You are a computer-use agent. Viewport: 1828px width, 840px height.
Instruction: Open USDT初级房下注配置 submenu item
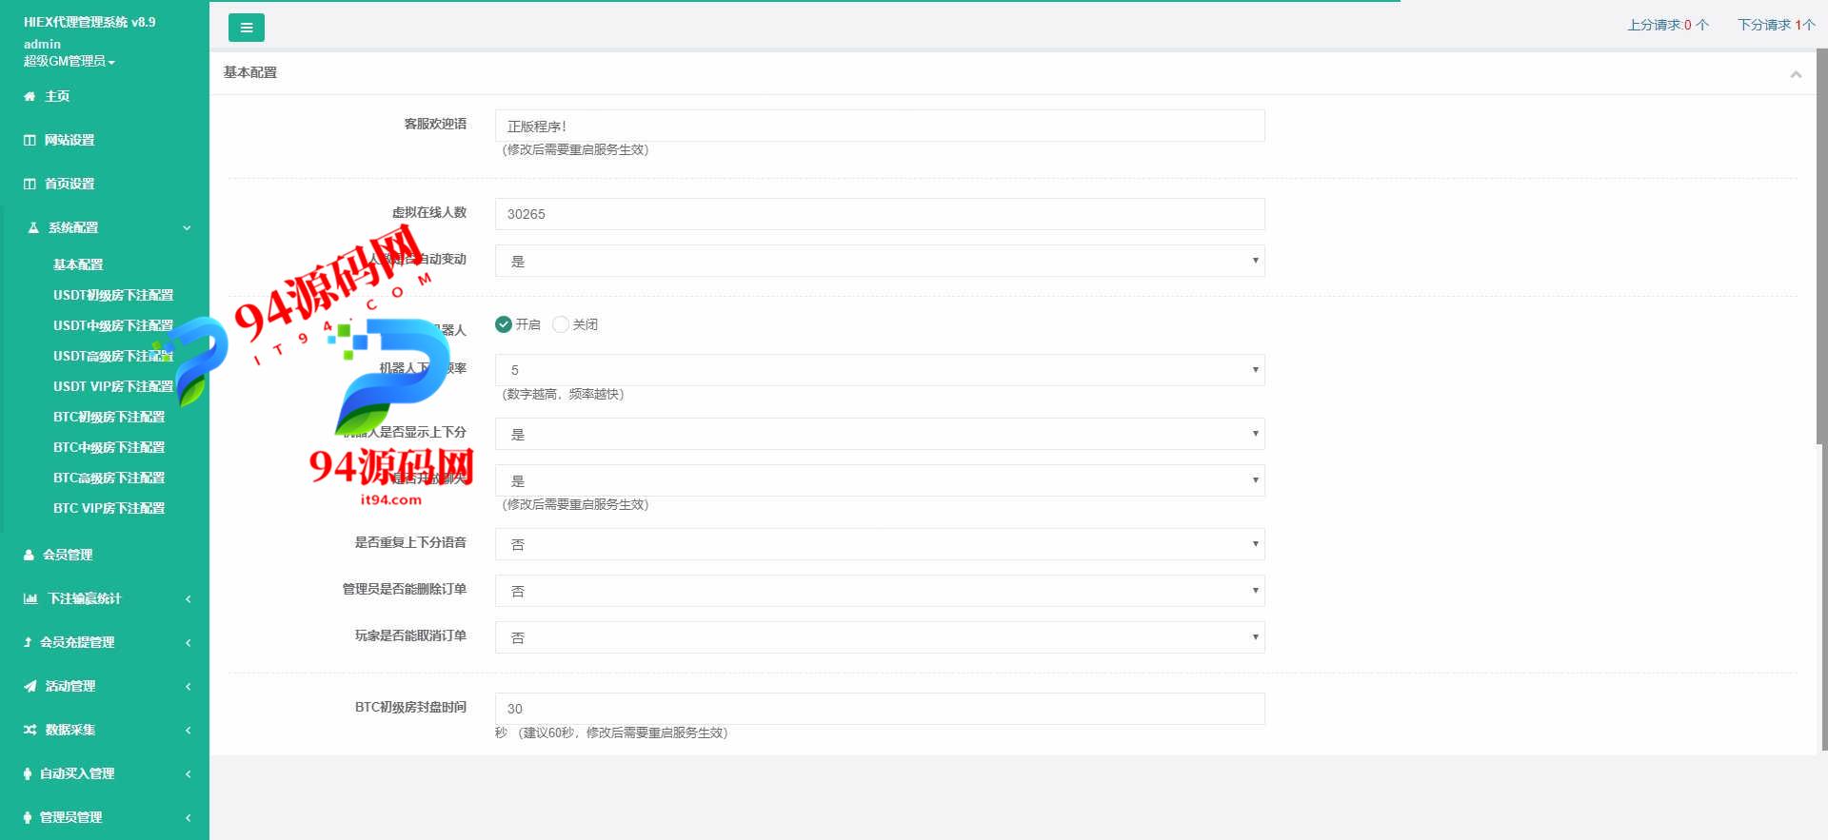click(x=113, y=295)
